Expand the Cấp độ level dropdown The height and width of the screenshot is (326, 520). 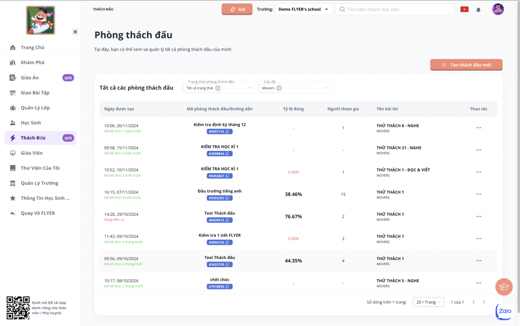tap(325, 88)
